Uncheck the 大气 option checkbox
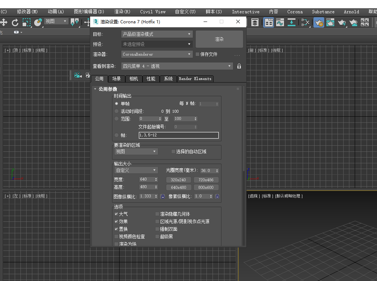 pos(116,214)
